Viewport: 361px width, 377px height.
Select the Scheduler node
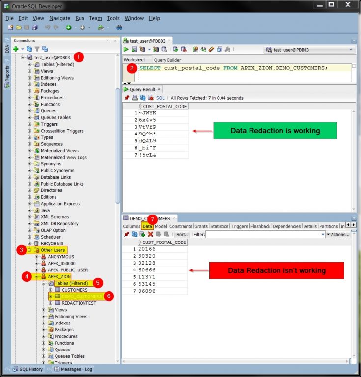tap(51, 237)
